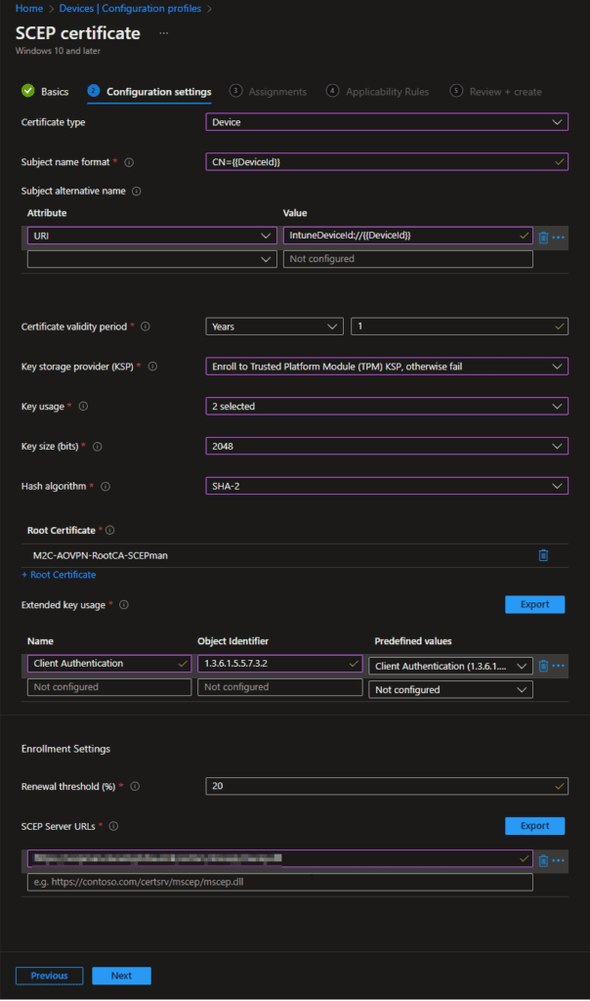Delete the Client Authentication extended key usage
Screen dimensions: 590x1001
543,666
